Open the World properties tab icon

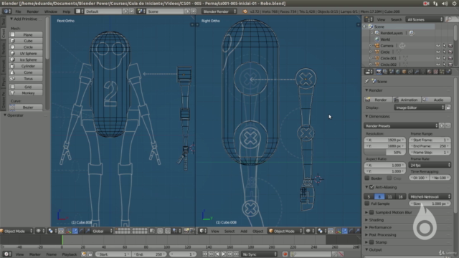point(398,72)
